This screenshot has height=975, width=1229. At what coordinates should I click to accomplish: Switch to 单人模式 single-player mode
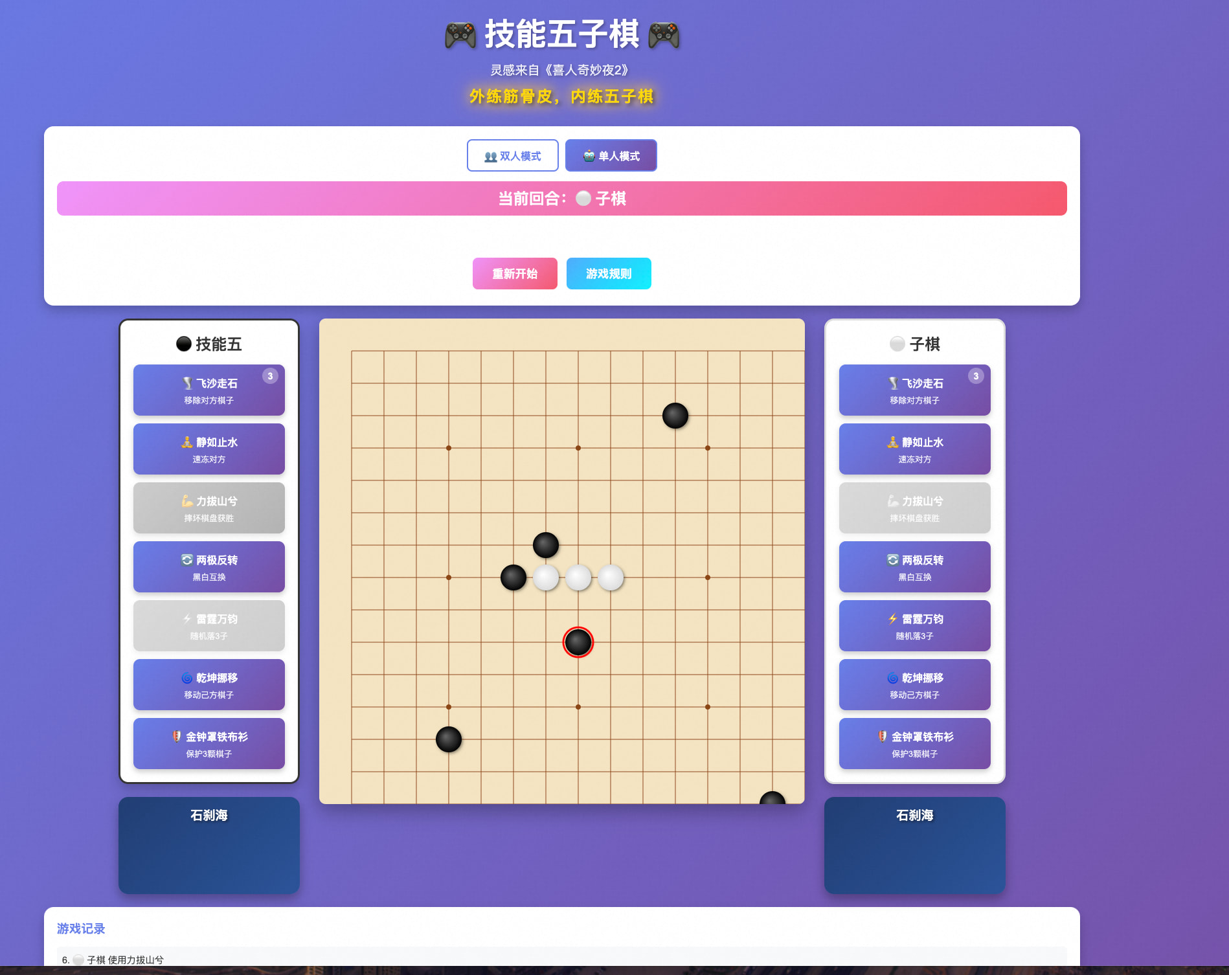coord(611,155)
